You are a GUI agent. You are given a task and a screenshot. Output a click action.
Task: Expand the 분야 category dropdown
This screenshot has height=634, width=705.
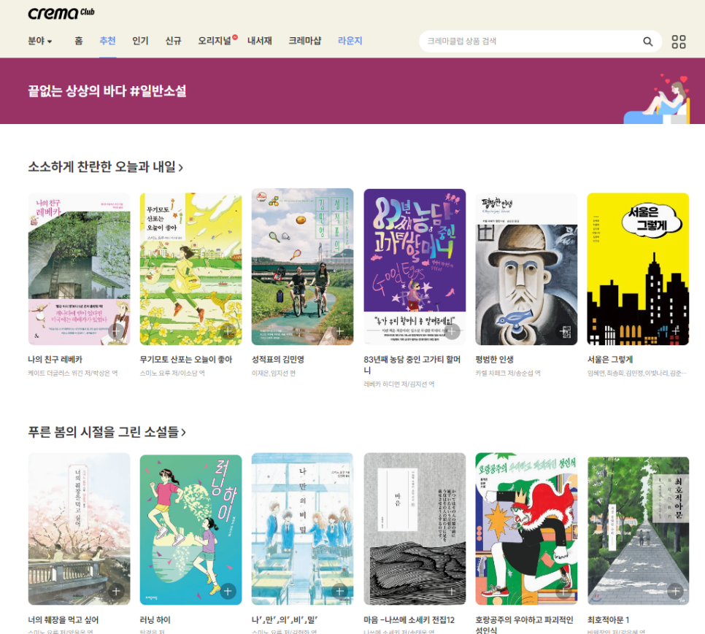point(40,41)
